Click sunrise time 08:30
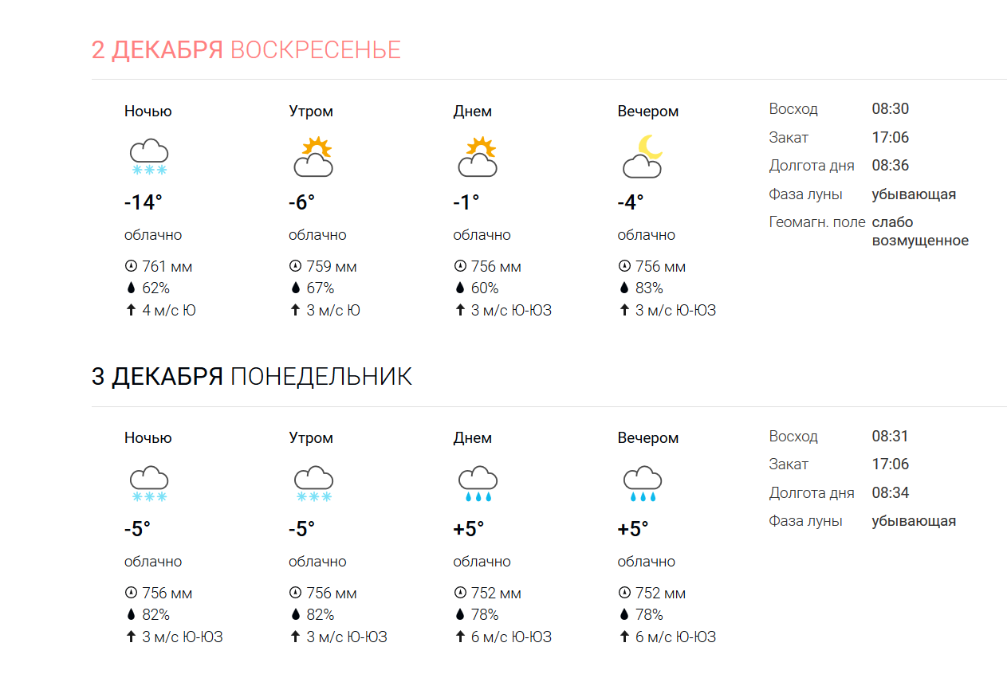 coord(891,109)
